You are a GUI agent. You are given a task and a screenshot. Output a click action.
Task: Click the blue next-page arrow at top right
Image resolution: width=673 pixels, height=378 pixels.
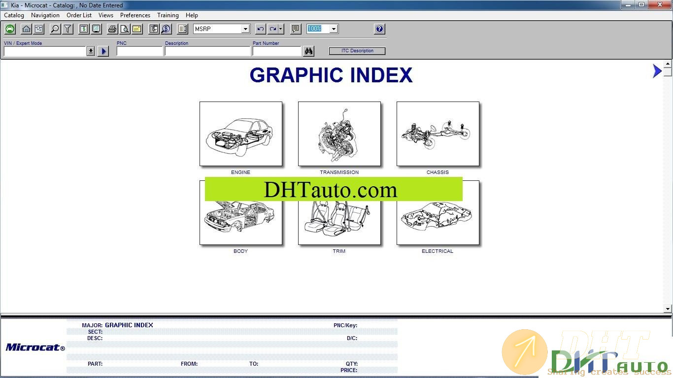(657, 71)
